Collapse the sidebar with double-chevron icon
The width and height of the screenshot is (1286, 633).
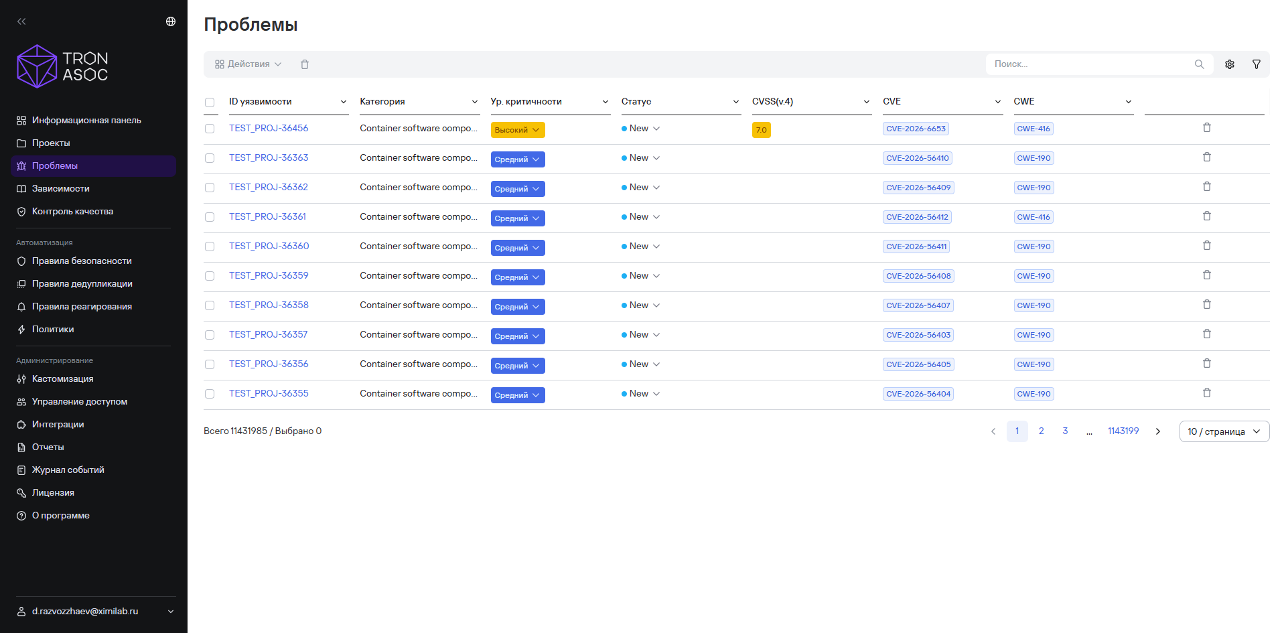pos(21,21)
